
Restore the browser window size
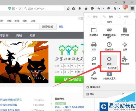[x=124, y=2]
